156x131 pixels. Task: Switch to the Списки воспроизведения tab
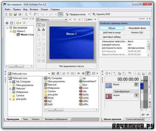coord(135,119)
